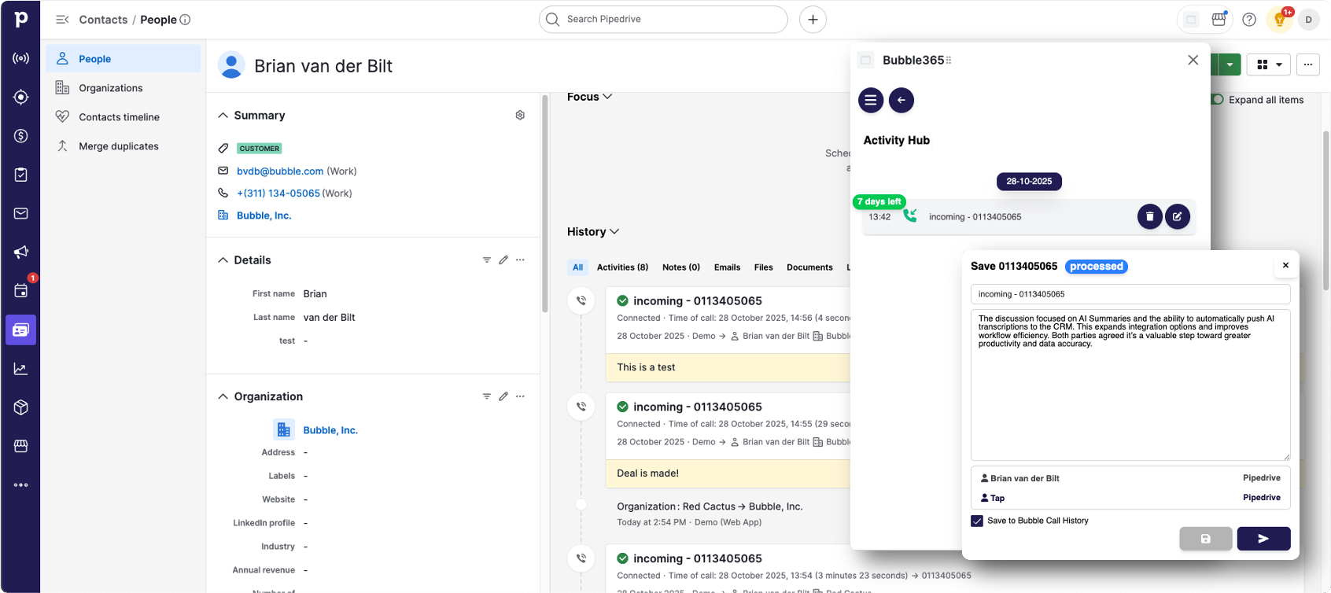1331x593 pixels.
Task: Uncheck Save to Bubble Call History
Action: click(x=977, y=521)
